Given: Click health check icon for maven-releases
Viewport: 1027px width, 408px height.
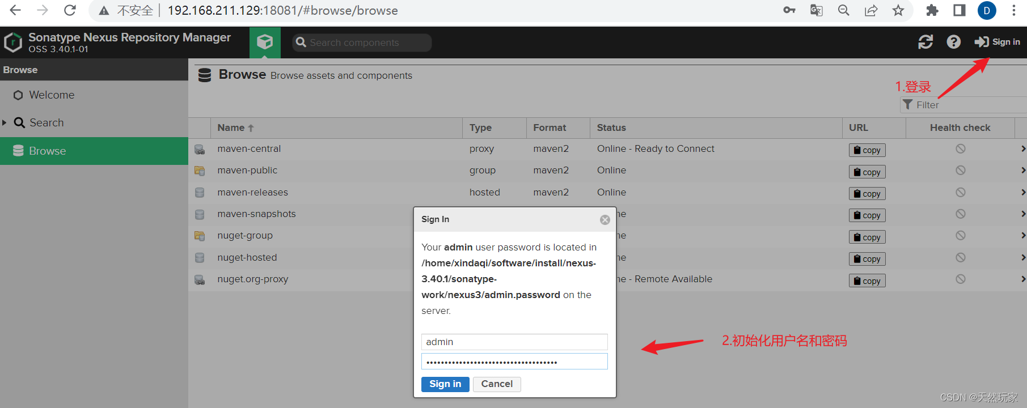Looking at the screenshot, I should point(960,192).
